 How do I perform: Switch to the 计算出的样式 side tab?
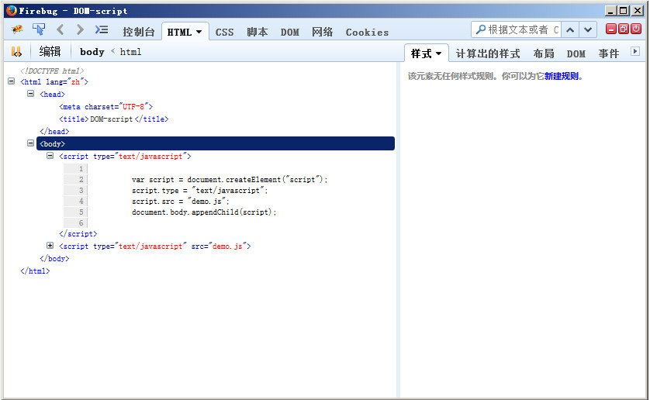coord(488,53)
